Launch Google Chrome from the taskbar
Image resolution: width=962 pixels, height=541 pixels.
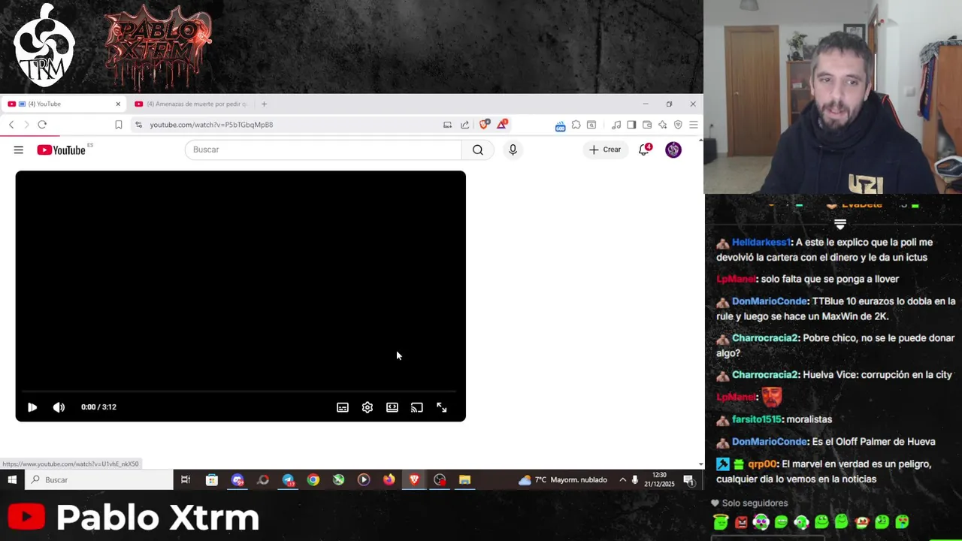[x=313, y=480]
